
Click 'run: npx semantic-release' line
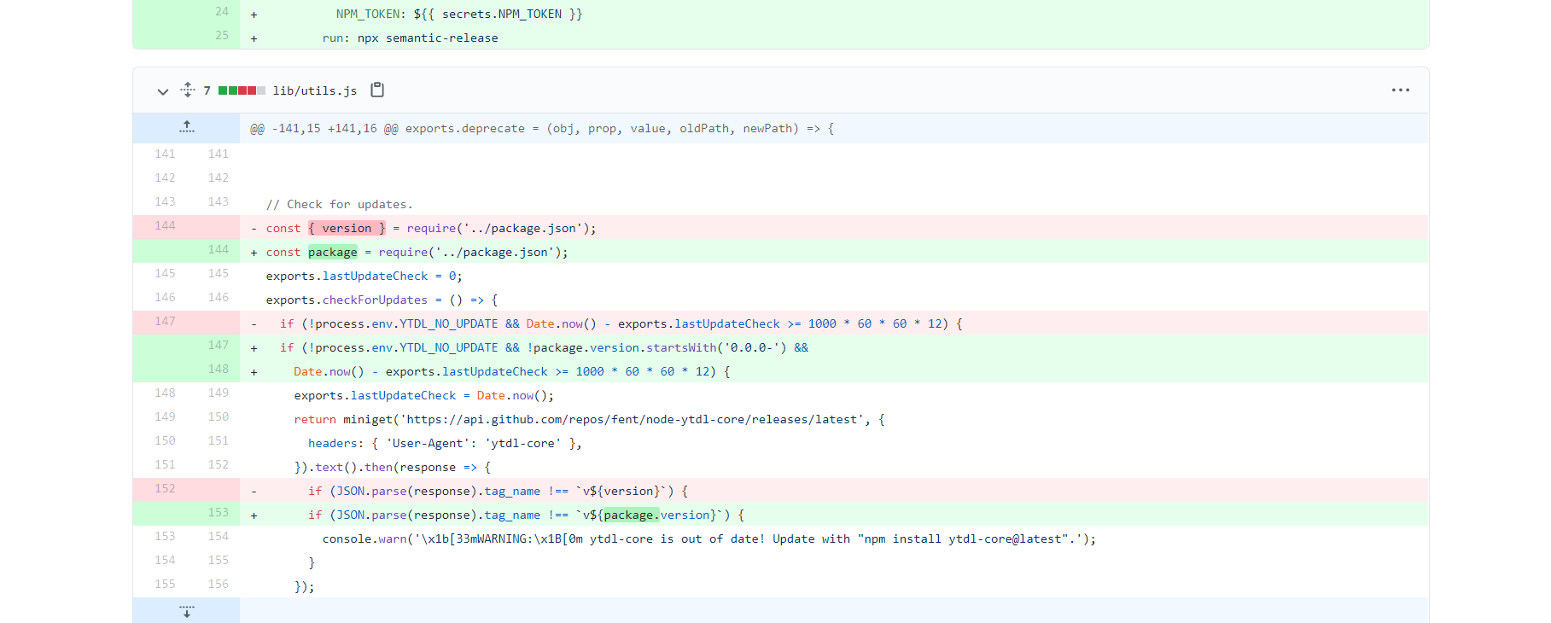coord(410,38)
